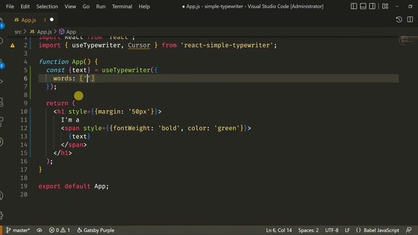
Task: Open the Go menu
Action: (86, 7)
